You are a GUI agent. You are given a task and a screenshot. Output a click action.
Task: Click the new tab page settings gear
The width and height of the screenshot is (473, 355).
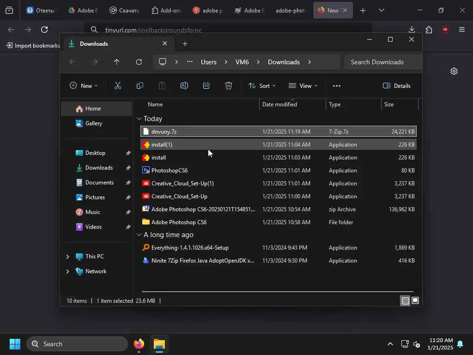(x=454, y=71)
